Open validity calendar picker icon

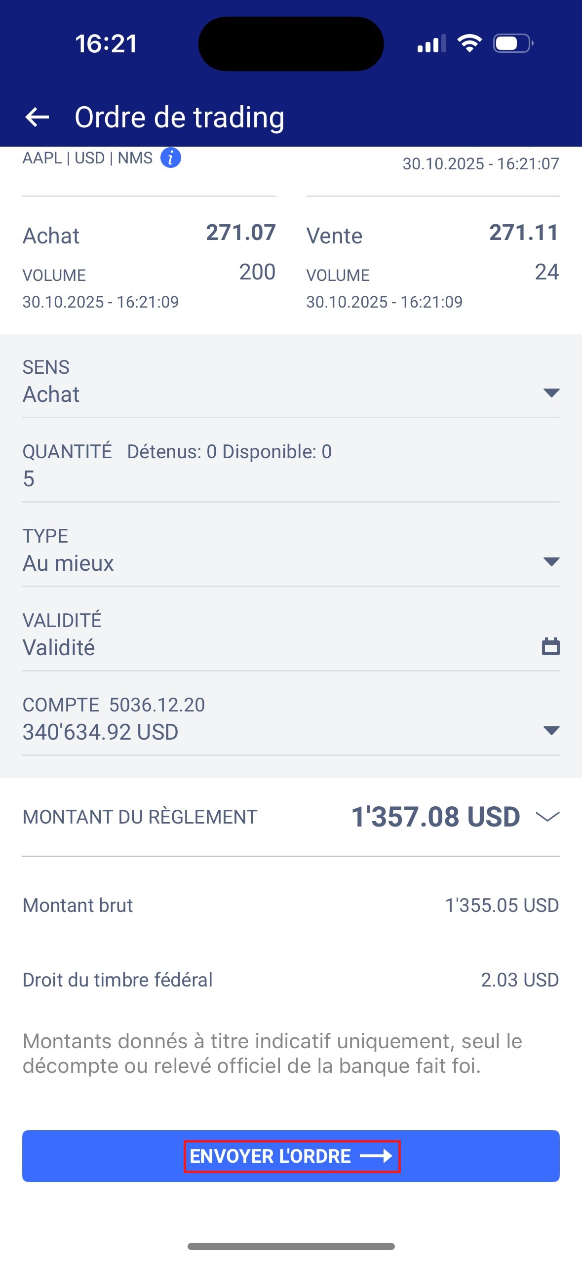point(550,646)
